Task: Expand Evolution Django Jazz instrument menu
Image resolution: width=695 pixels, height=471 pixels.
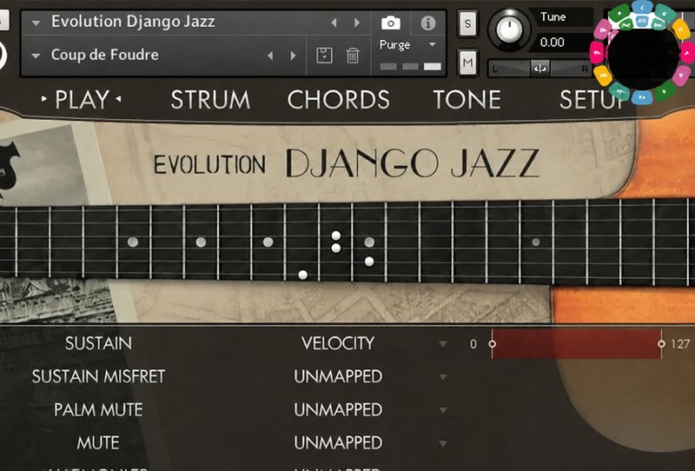Action: [36, 23]
